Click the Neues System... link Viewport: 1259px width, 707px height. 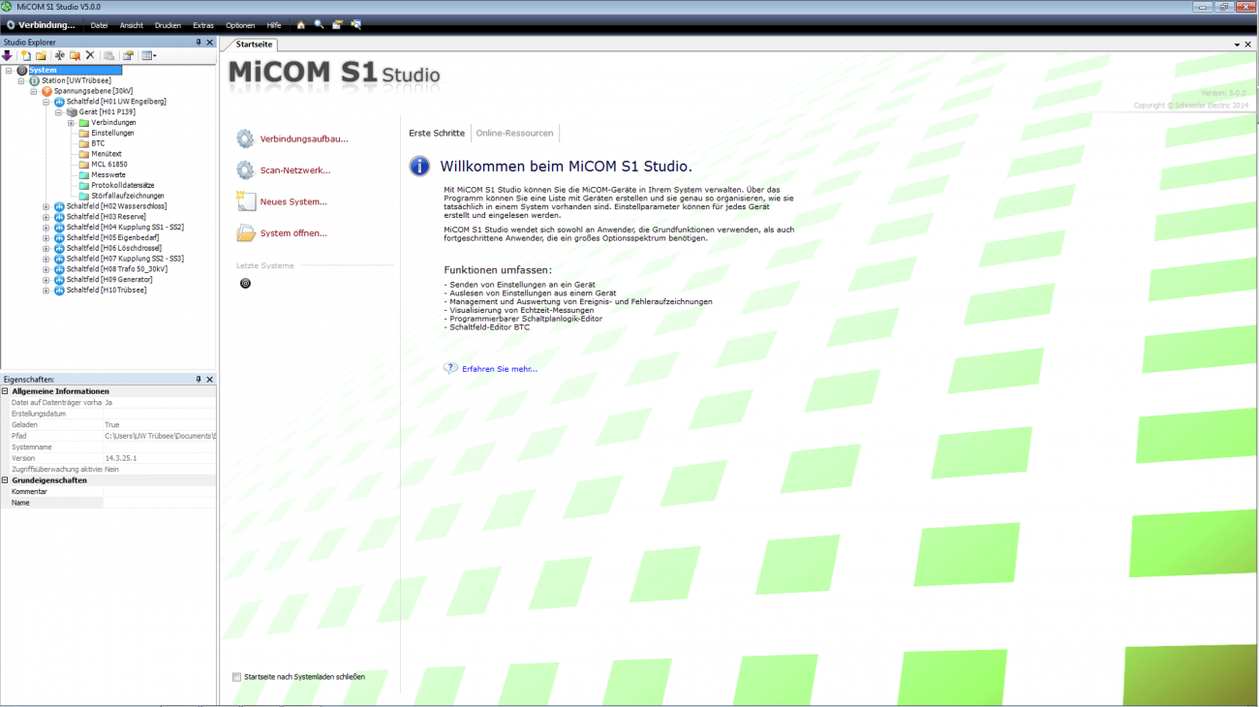[293, 202]
